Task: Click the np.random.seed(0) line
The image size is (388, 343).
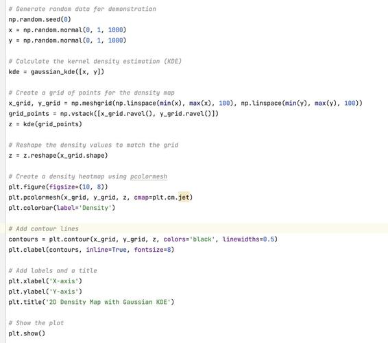Action: point(40,19)
